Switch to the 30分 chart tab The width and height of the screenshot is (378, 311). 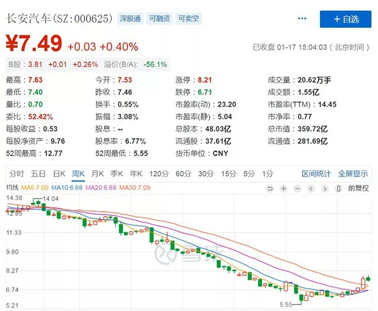click(x=206, y=173)
